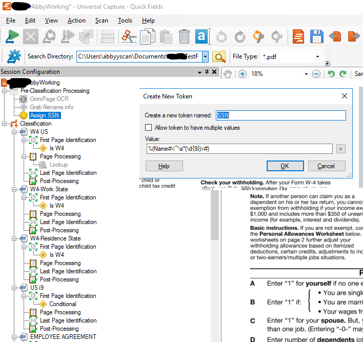Select the OmniPage OCR tree item

pos(49,99)
